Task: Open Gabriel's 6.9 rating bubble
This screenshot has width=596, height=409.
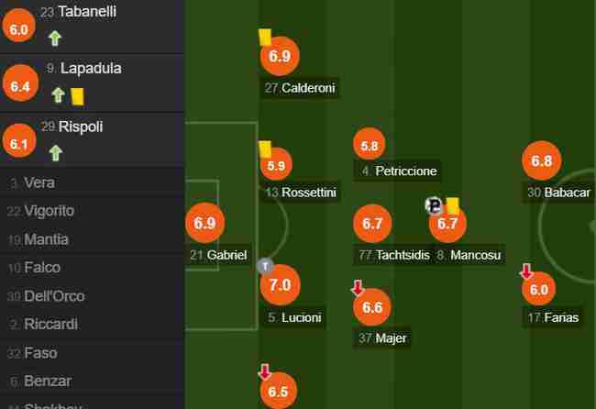Action: (x=204, y=223)
